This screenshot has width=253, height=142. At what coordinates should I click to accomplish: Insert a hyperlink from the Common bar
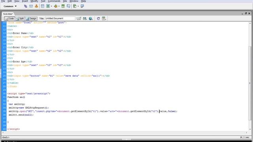coord(25,6)
